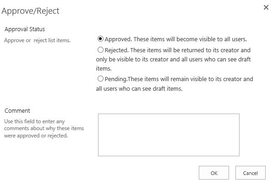The height and width of the screenshot is (186, 273).
Task: Click the 'Pending.These items will remain visible' label
Action: tap(179, 79)
